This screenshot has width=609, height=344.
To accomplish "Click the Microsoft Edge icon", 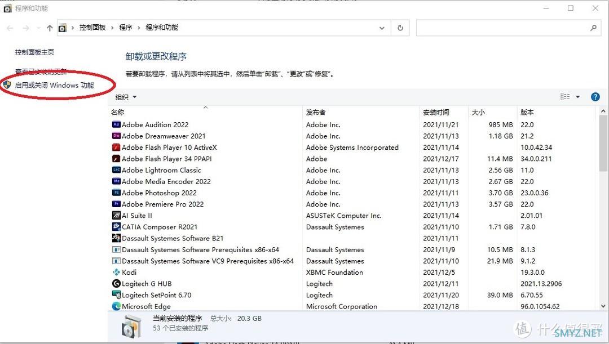I will (x=116, y=306).
